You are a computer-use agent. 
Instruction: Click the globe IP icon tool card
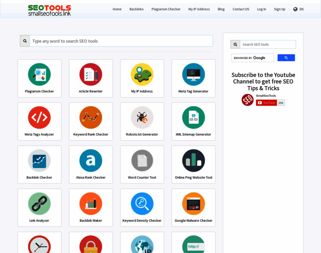[142, 242]
